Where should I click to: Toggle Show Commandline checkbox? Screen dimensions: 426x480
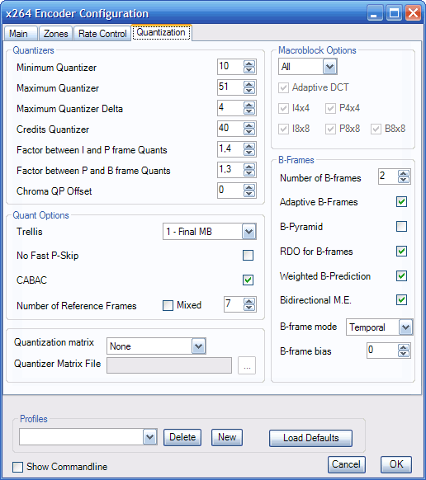click(x=18, y=467)
